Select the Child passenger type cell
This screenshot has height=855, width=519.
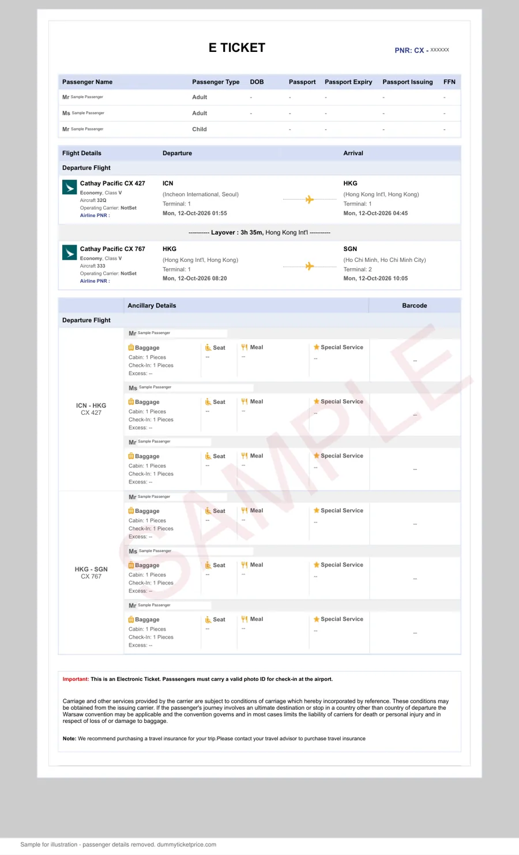pos(200,129)
